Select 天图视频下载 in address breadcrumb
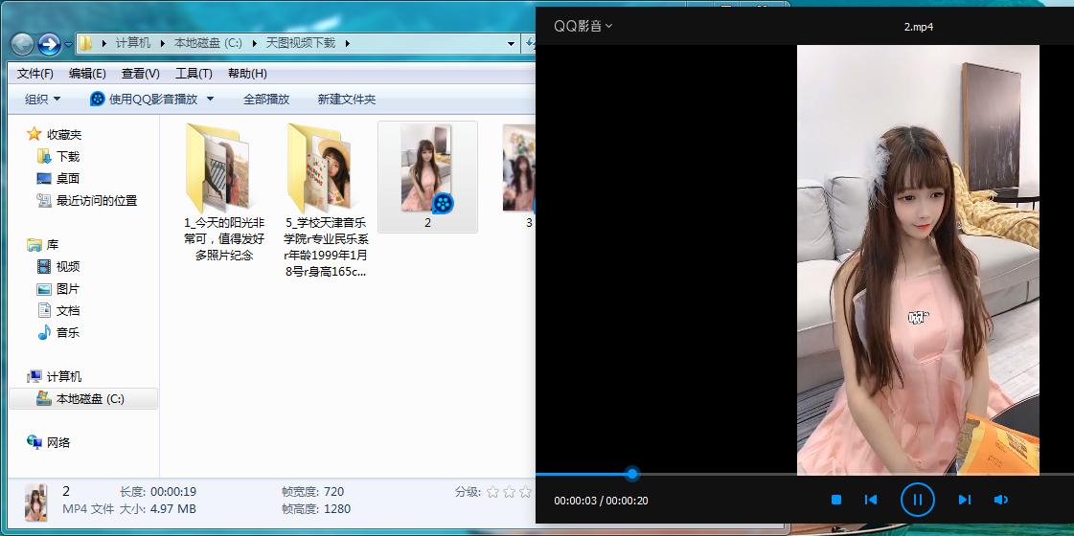The width and height of the screenshot is (1074, 536). coord(301,43)
